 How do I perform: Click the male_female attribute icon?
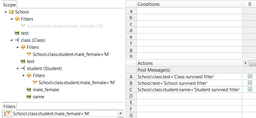[29, 90]
